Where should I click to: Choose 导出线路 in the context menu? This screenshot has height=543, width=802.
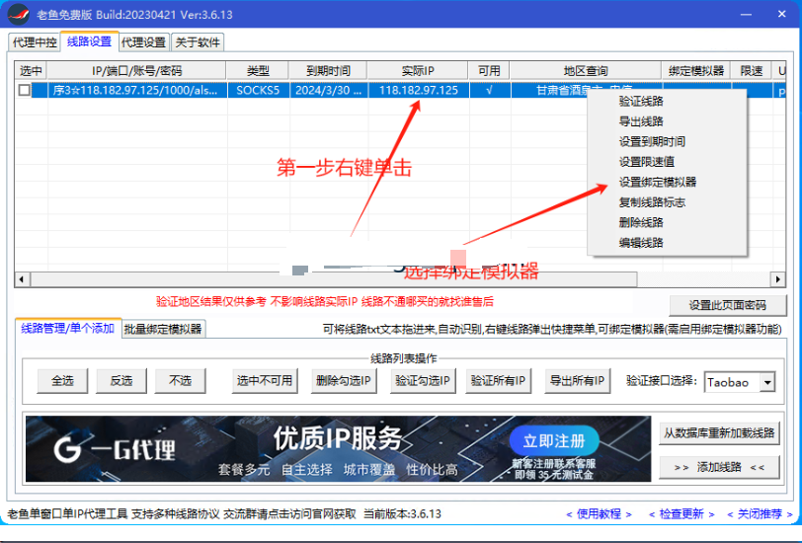(641, 121)
